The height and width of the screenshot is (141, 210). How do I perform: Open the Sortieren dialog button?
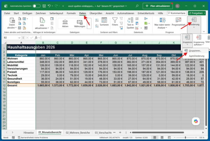click(104, 22)
